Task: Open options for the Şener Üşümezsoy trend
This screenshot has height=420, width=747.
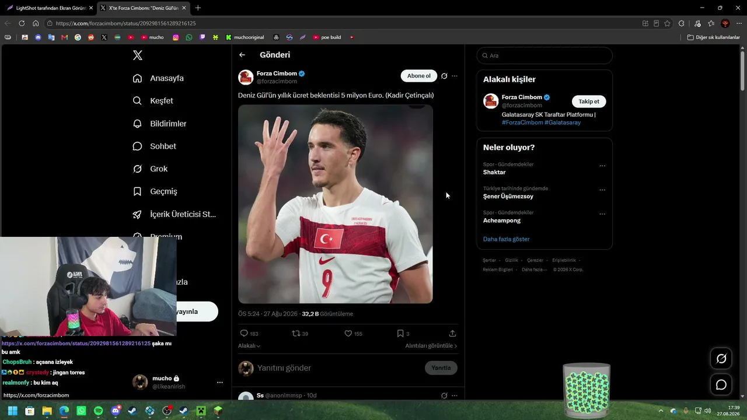Action: 602,190
